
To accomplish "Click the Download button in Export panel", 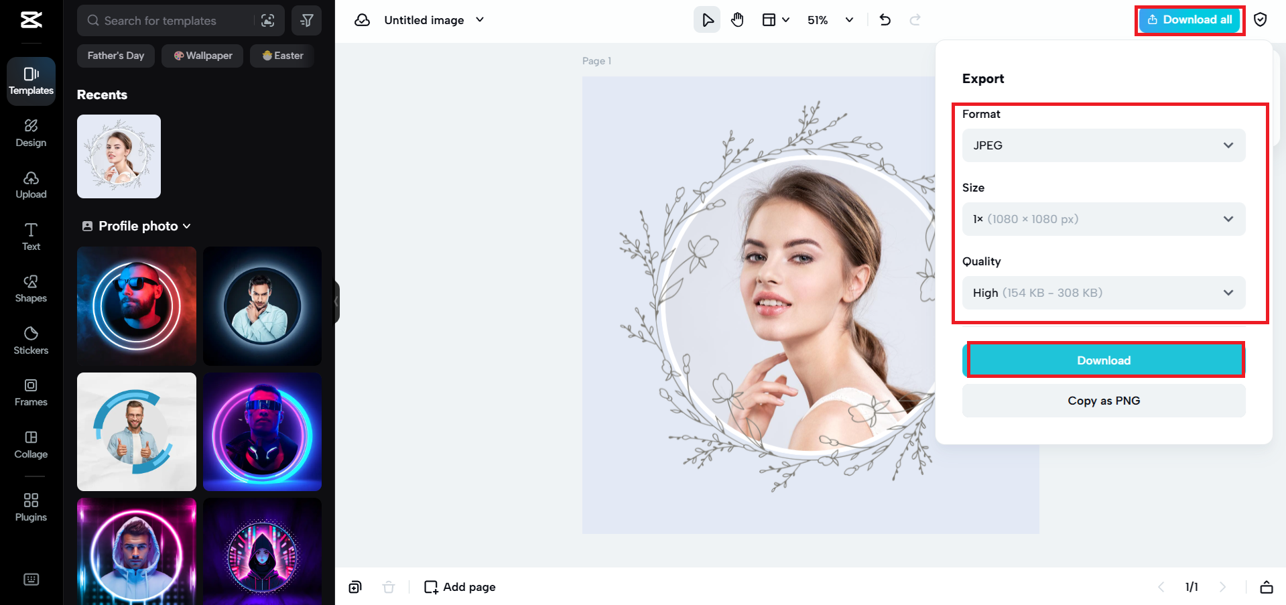I will click(1104, 360).
